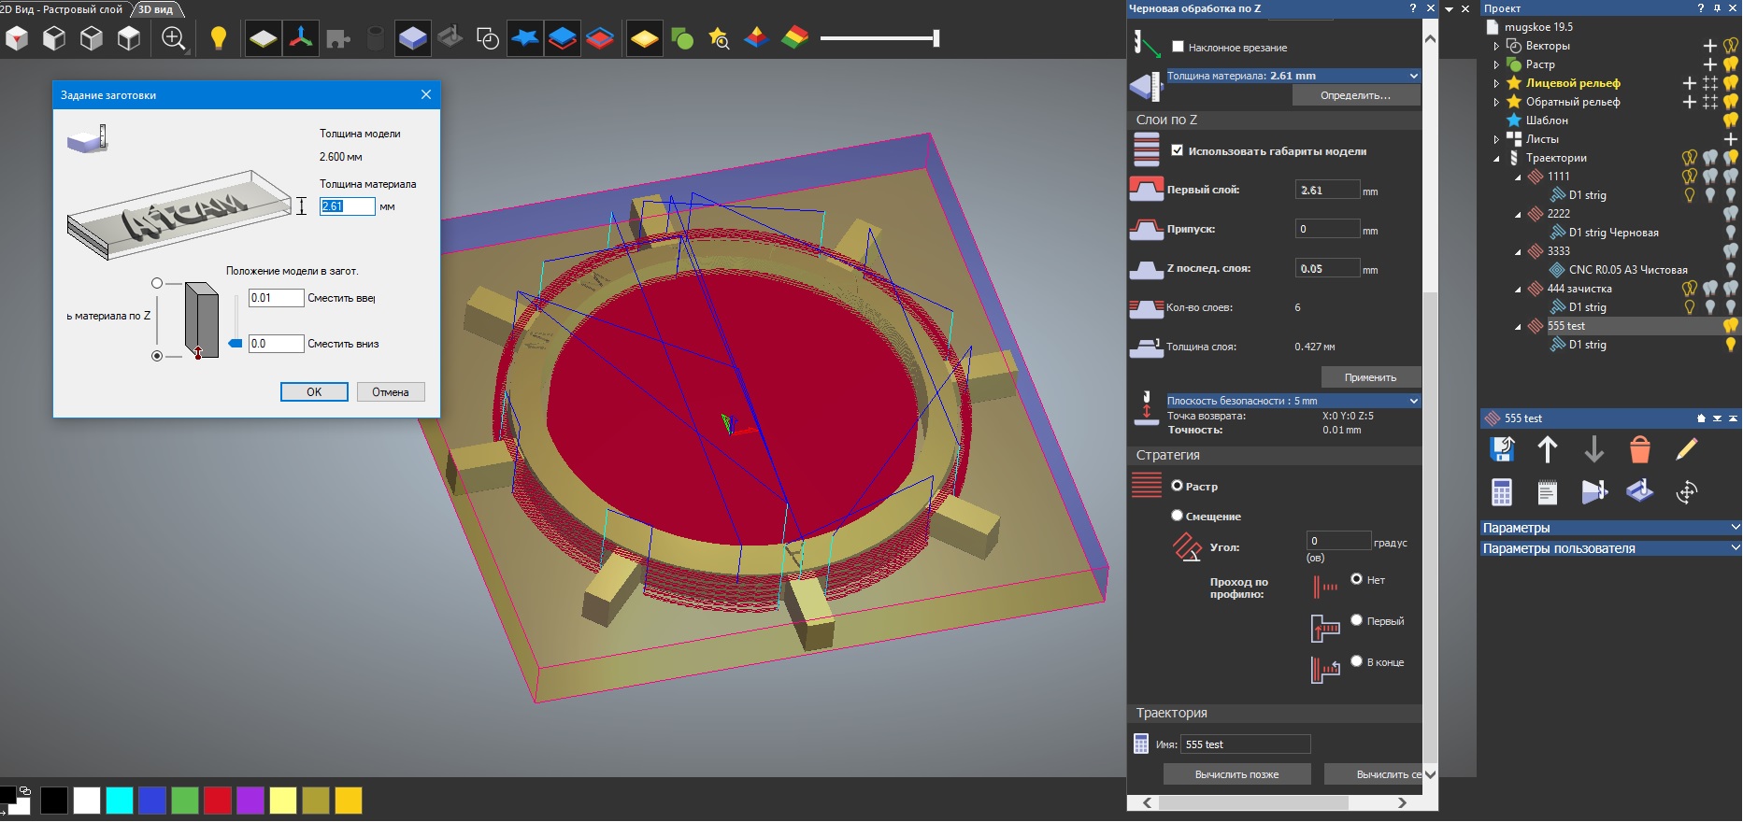Pick the red color swatch in palette

(218, 801)
